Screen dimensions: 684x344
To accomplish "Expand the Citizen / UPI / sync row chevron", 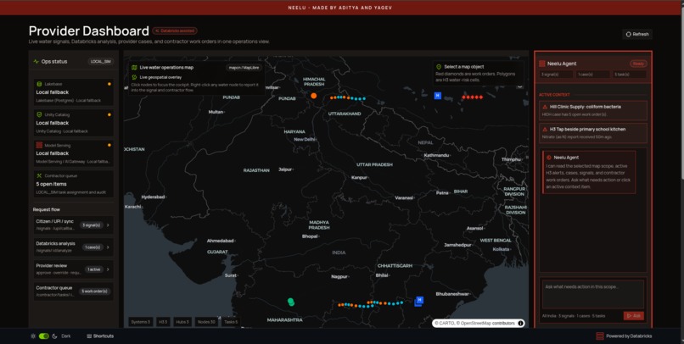I will pos(108,225).
